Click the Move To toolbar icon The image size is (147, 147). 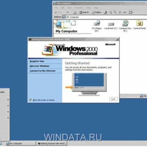tap(111, 12)
